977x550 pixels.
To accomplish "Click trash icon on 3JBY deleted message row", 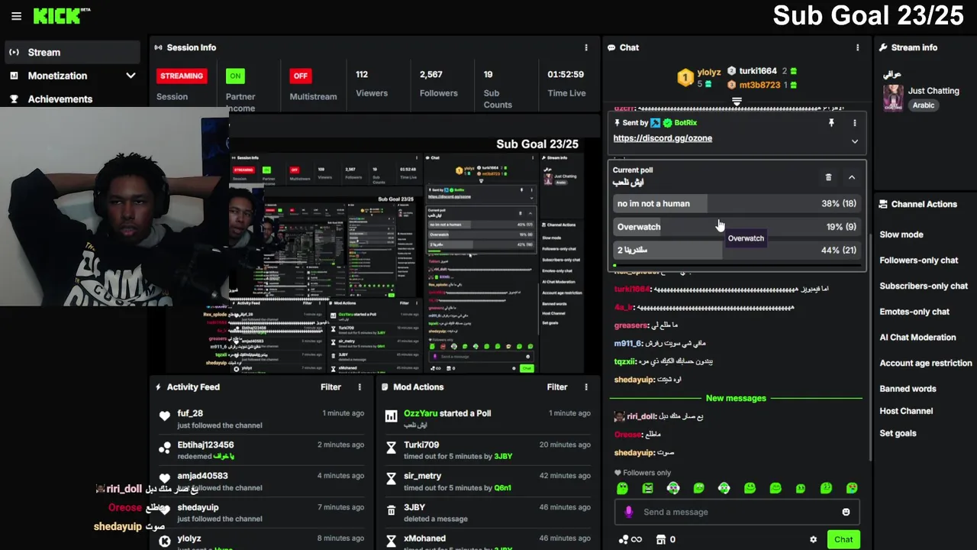I will 391,510.
